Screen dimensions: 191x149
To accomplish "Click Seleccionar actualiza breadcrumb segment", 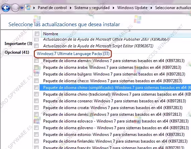I will tap(173, 8).
